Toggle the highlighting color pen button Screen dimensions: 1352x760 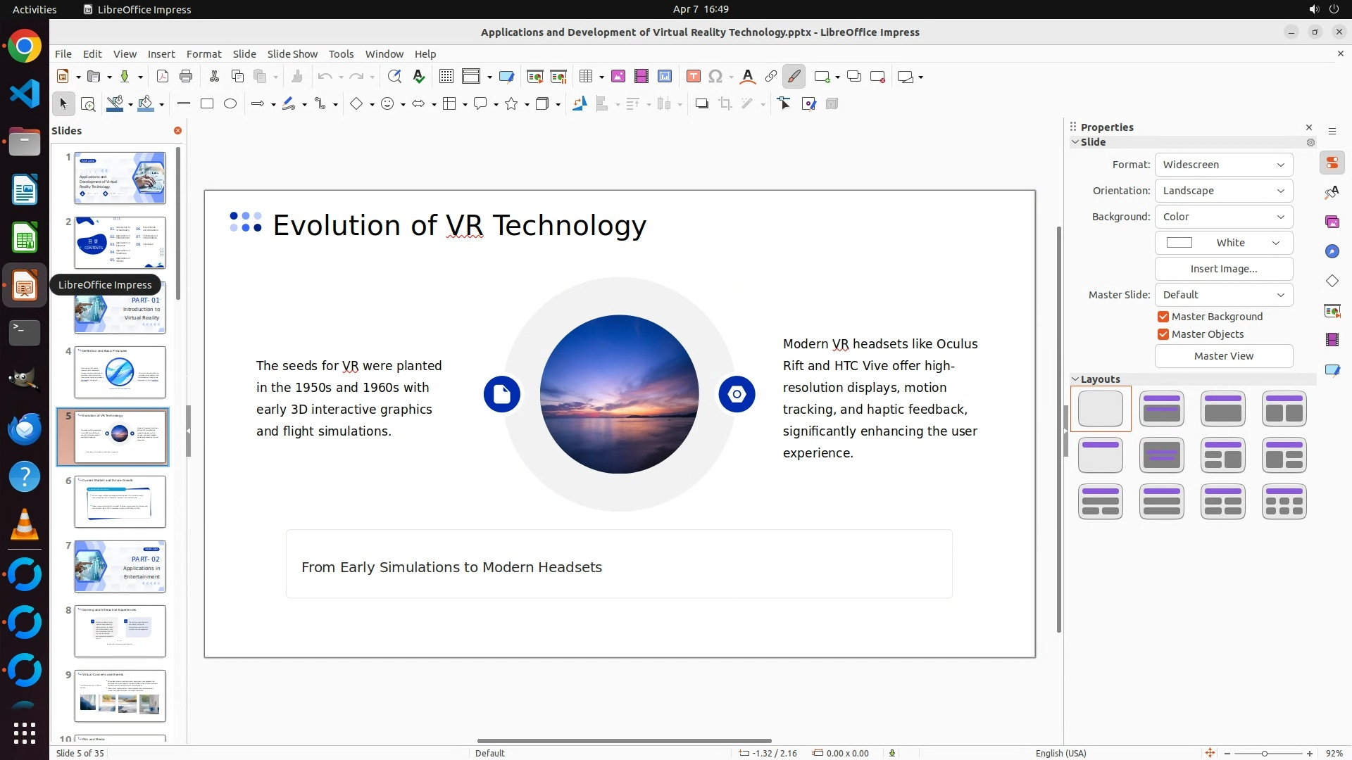click(794, 77)
